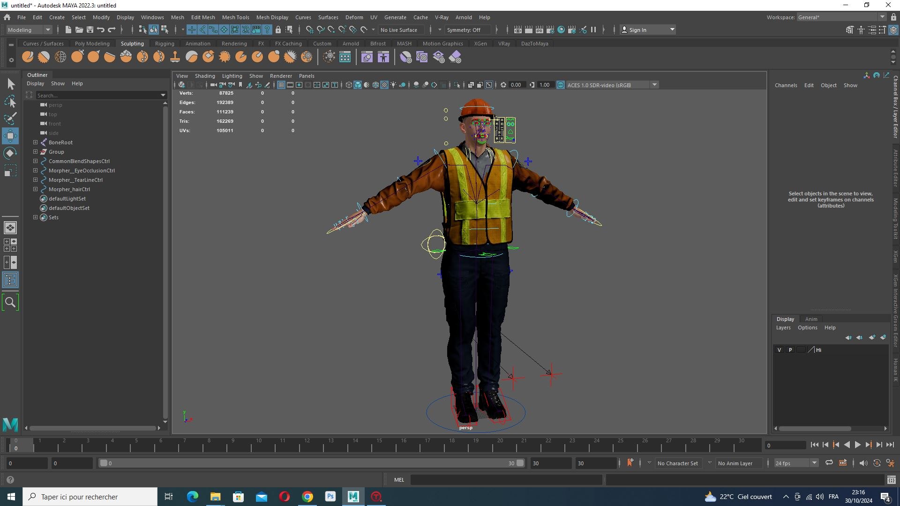Click the Redo arrow icon
Screen dimensions: 900x506
tap(111, 30)
